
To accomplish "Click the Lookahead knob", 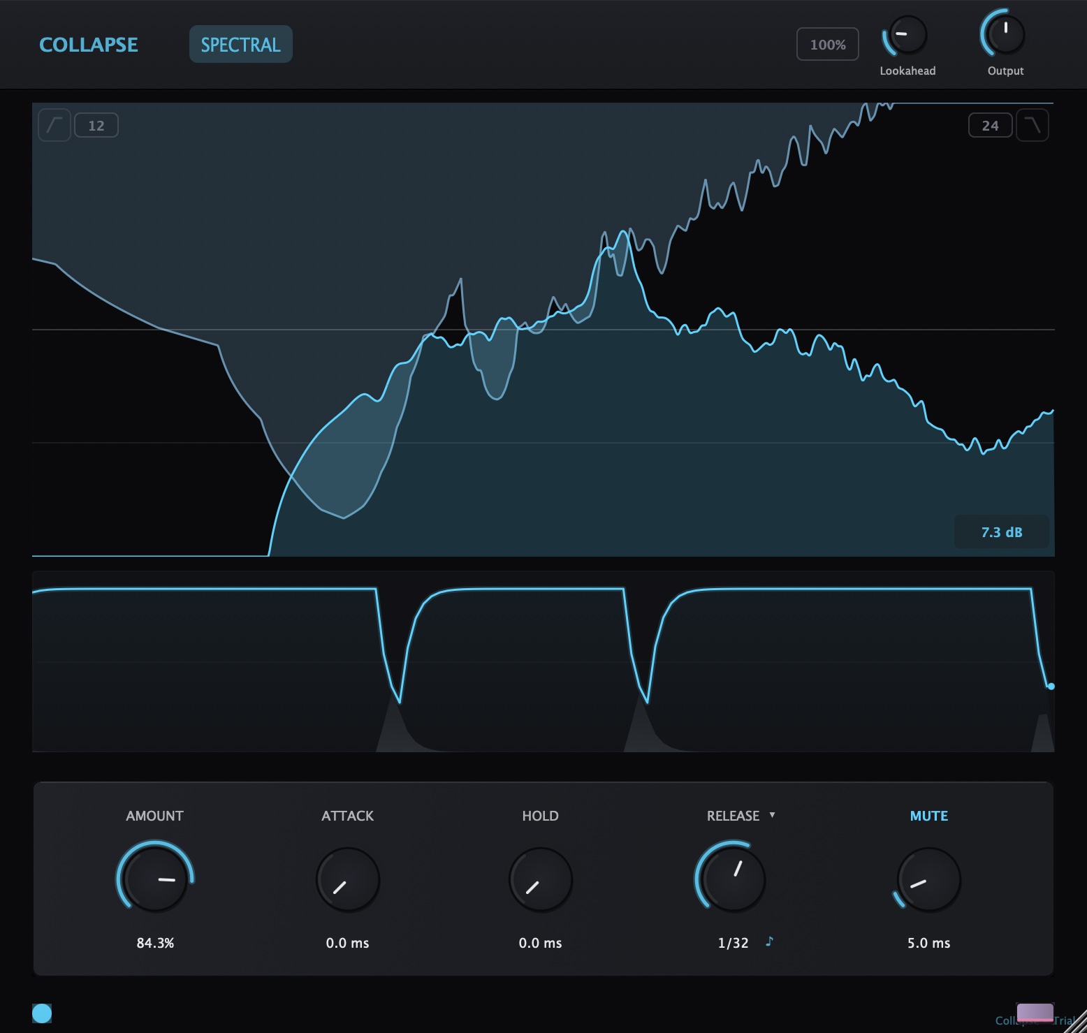I will pos(906,35).
